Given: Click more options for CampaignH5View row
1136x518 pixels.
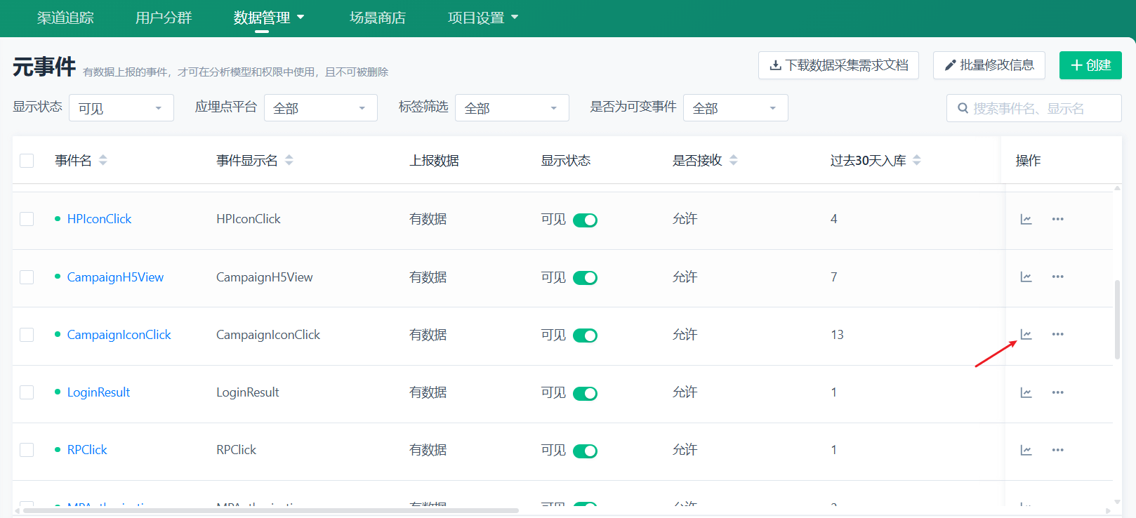Looking at the screenshot, I should pyautogui.click(x=1057, y=277).
